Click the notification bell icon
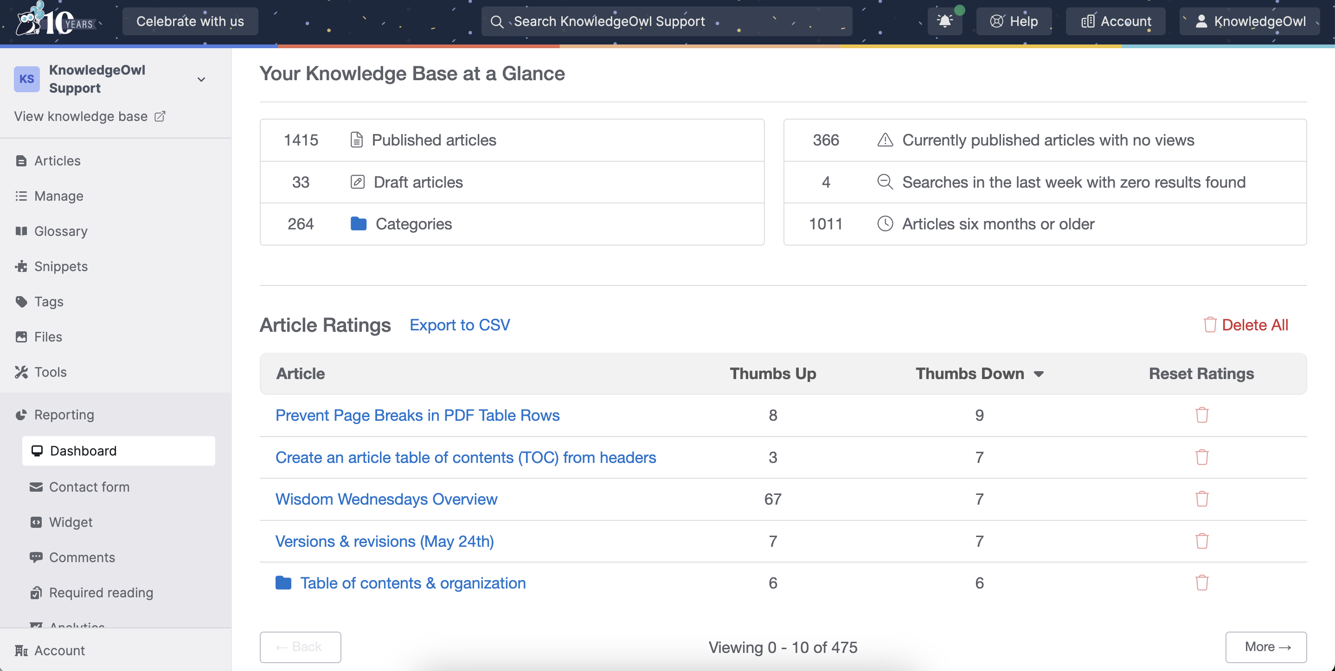 coord(944,21)
